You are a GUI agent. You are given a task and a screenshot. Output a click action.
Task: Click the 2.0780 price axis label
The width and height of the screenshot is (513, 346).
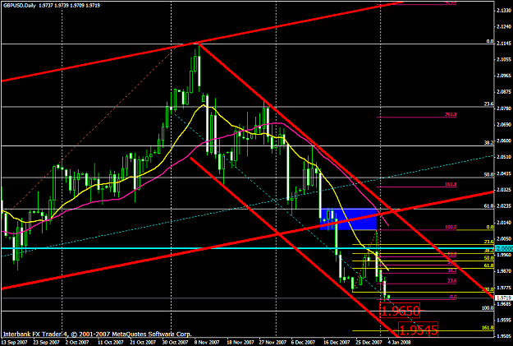pos(504,108)
